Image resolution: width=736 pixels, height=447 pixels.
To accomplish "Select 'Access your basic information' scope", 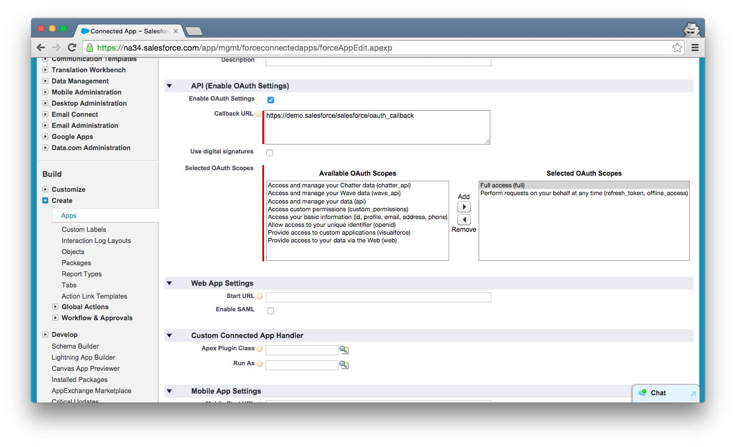I will click(x=357, y=217).
